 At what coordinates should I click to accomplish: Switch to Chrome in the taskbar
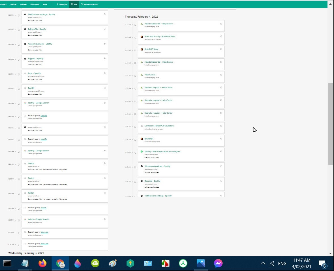pos(60,263)
